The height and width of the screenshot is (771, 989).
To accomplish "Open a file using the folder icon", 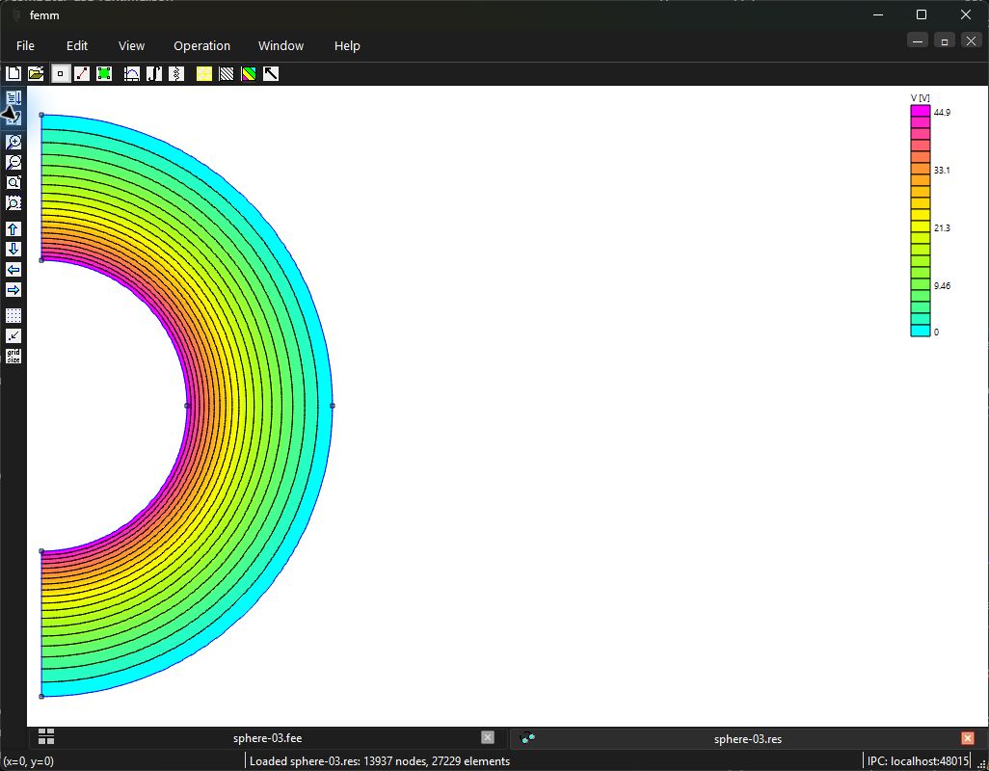I will click(36, 74).
